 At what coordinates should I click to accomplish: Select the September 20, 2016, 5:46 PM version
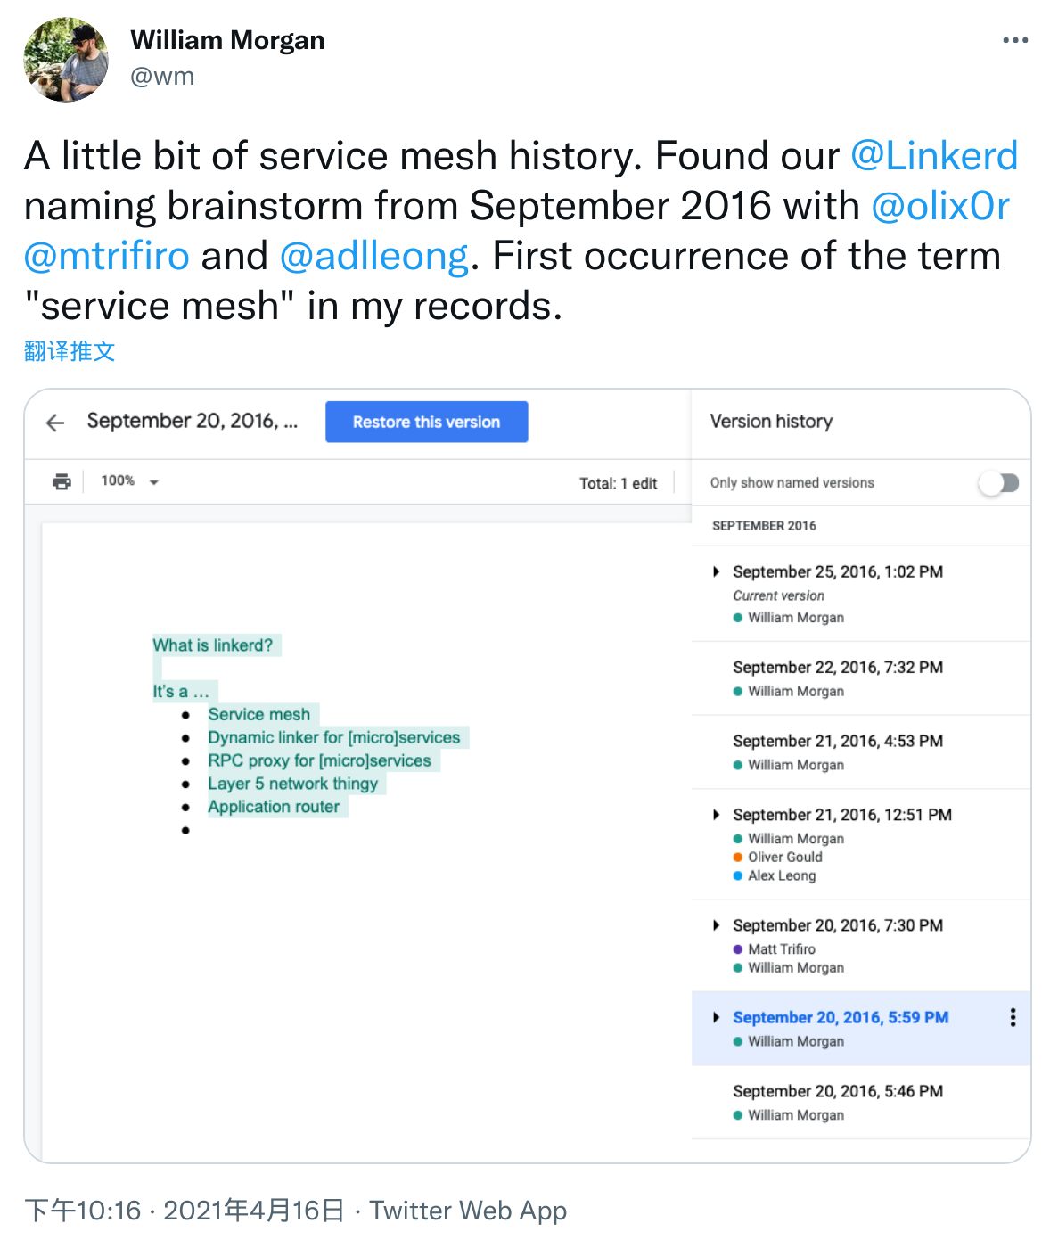coord(861,1103)
